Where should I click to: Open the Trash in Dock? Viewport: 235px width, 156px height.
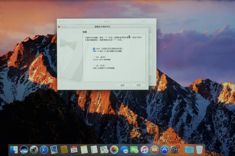click(199, 150)
